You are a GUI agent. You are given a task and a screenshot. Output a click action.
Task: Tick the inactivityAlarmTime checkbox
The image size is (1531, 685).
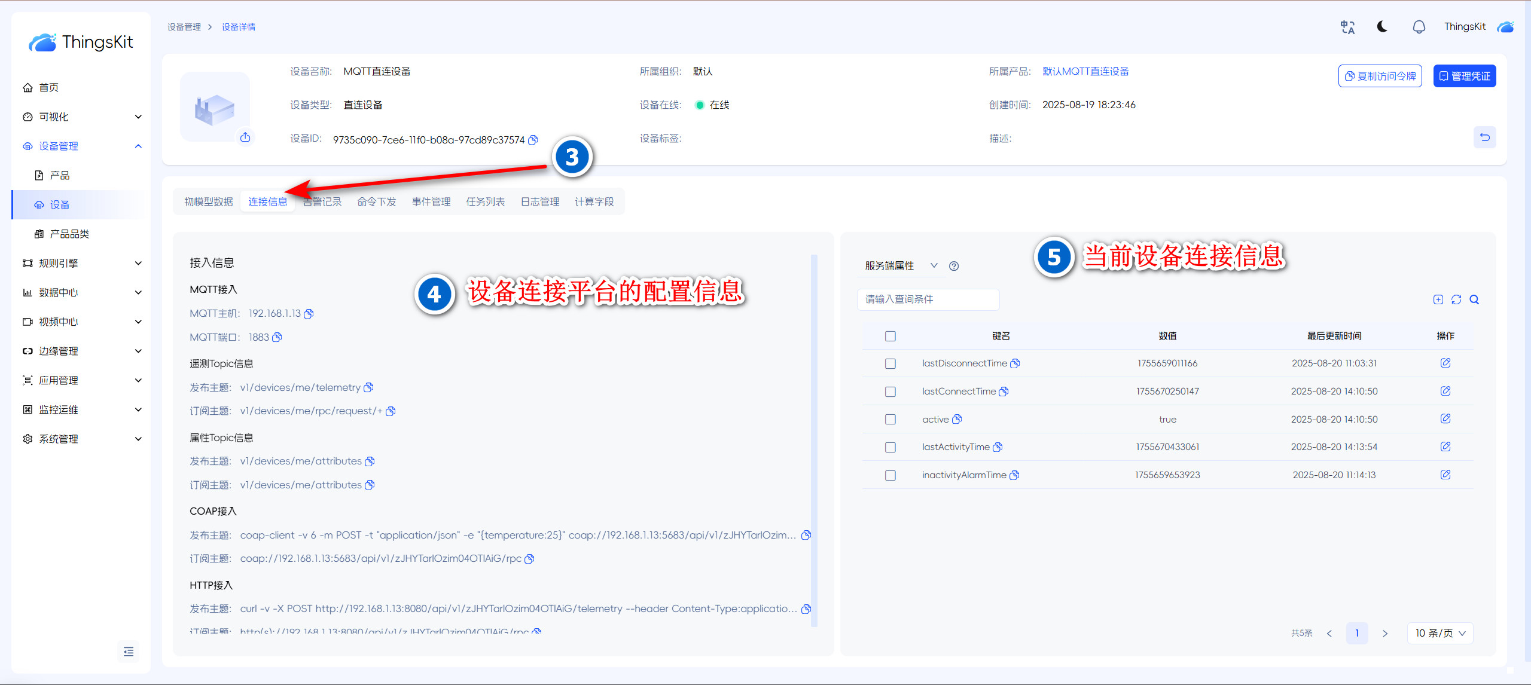(x=890, y=475)
